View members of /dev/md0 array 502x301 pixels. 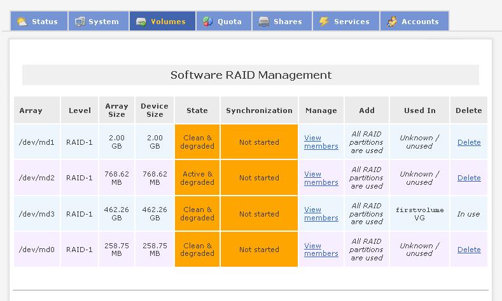pyautogui.click(x=321, y=250)
